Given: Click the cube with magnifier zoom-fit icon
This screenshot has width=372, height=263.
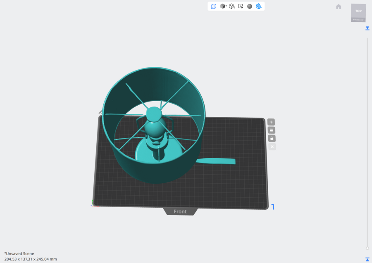Looking at the screenshot, I should point(232,6).
